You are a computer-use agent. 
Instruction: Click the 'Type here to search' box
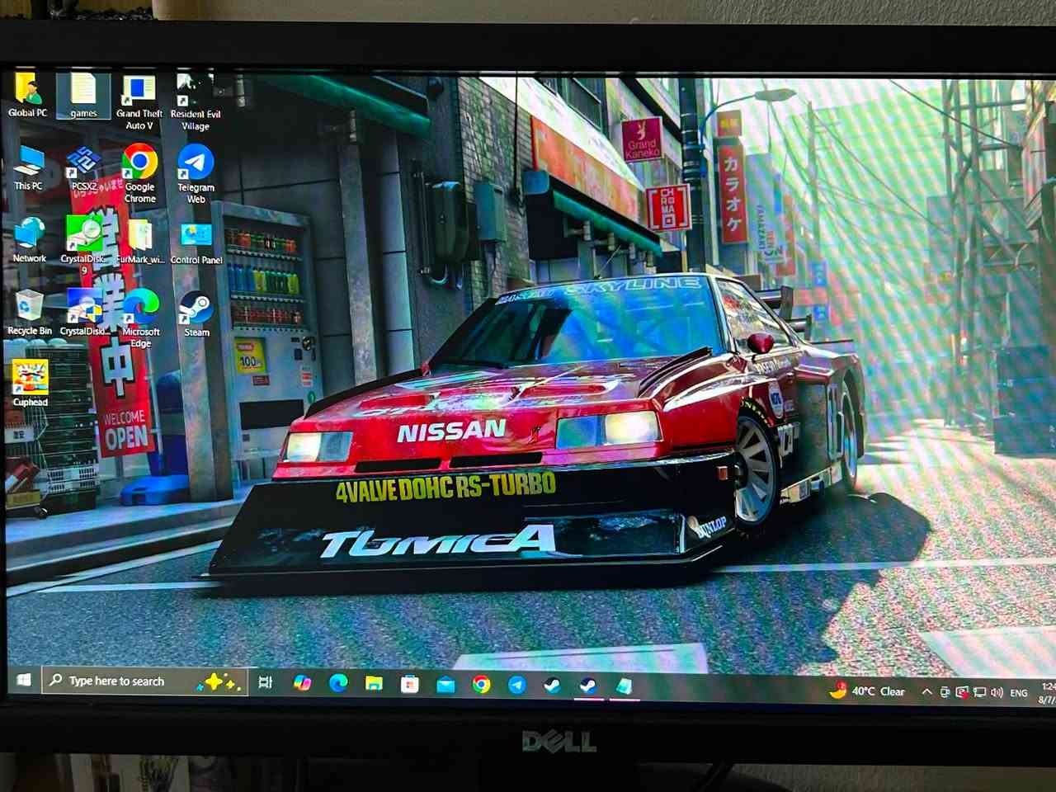point(145,681)
